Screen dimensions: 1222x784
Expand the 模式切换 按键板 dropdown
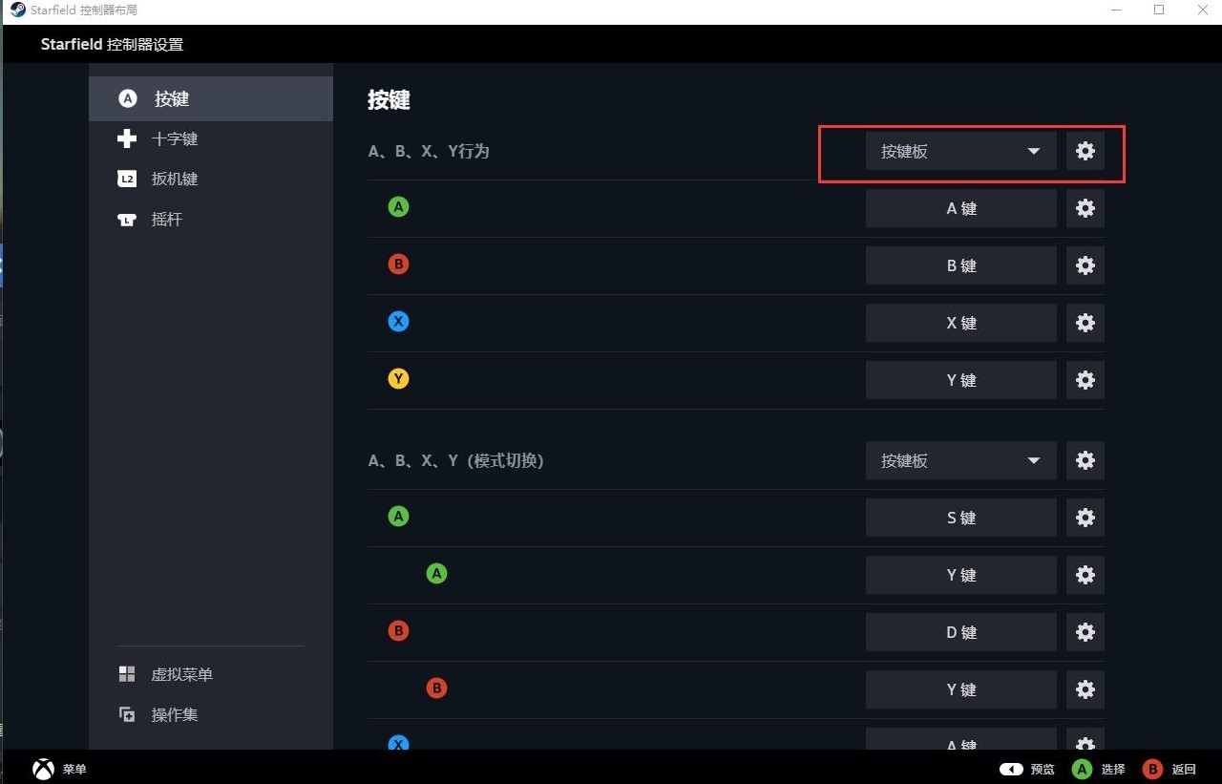(x=961, y=460)
